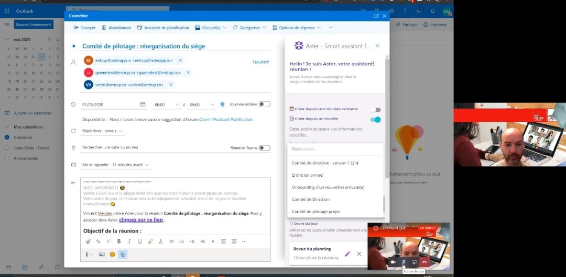Click the calendar picker icon by date
The height and width of the screenshot is (277, 566).
143,105
